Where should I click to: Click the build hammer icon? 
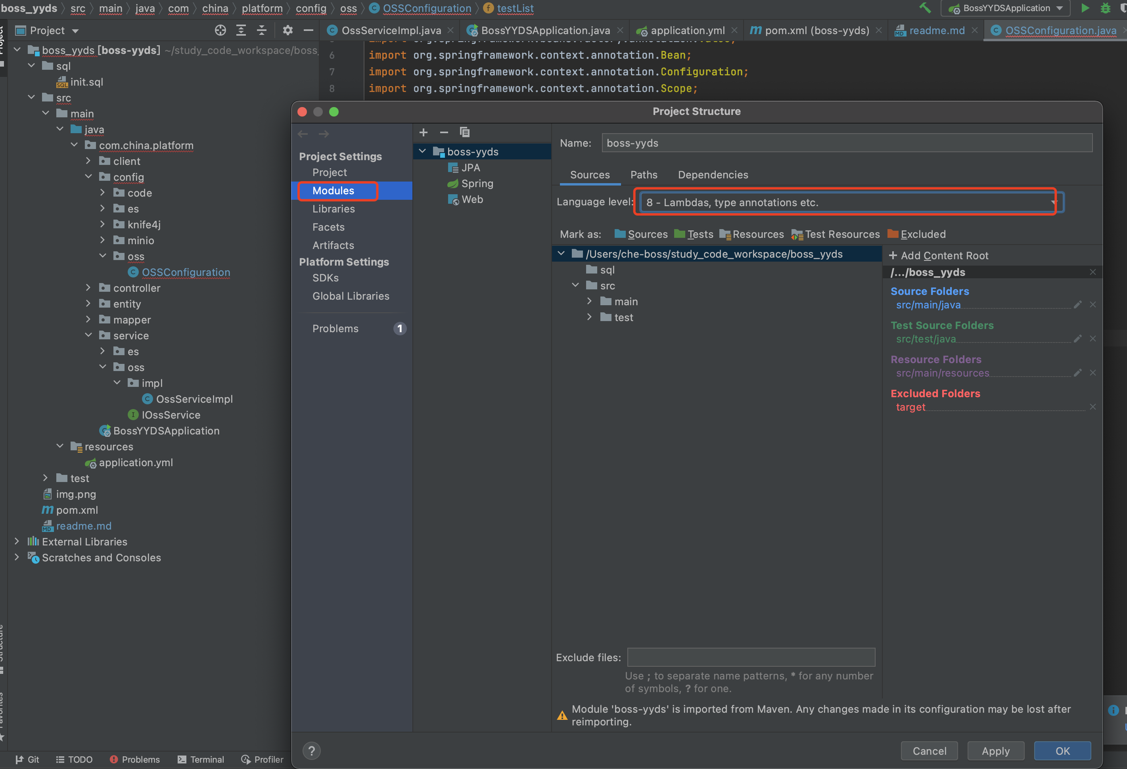click(x=925, y=8)
